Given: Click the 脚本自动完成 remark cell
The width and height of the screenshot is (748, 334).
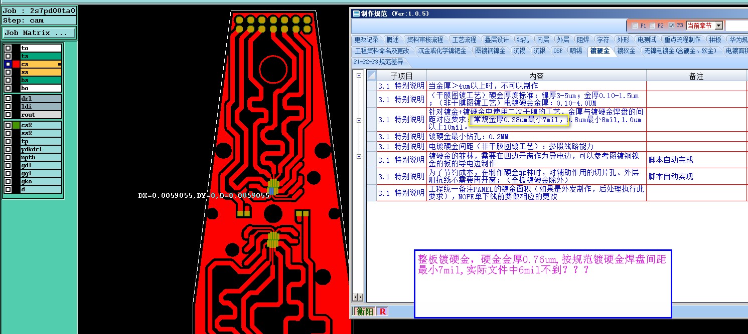Looking at the screenshot, I should (x=696, y=160).
